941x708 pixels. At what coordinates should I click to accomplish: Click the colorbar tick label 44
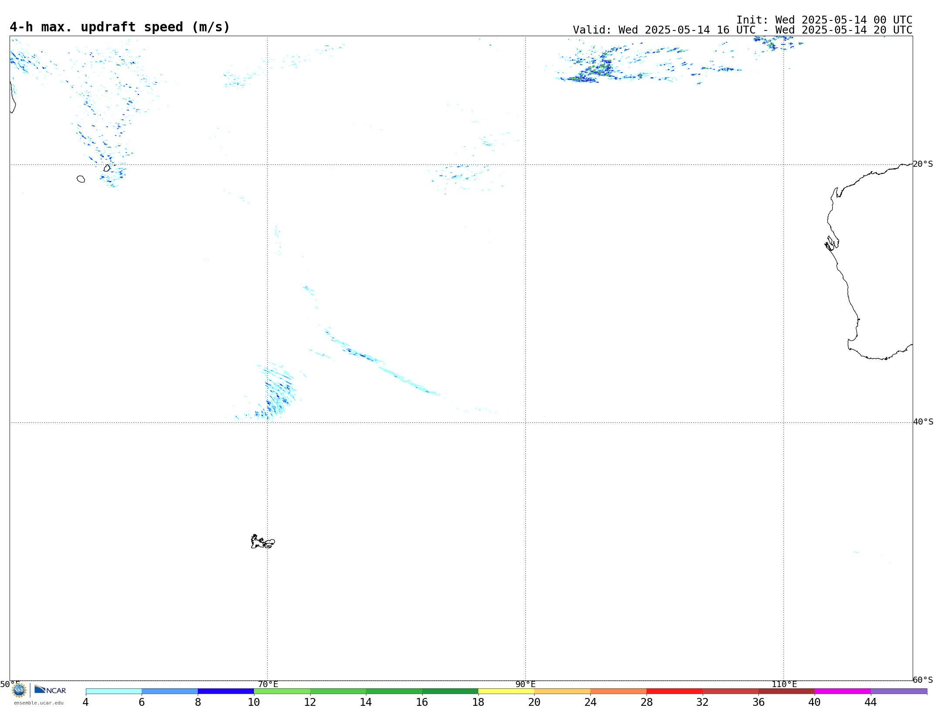pos(871,702)
